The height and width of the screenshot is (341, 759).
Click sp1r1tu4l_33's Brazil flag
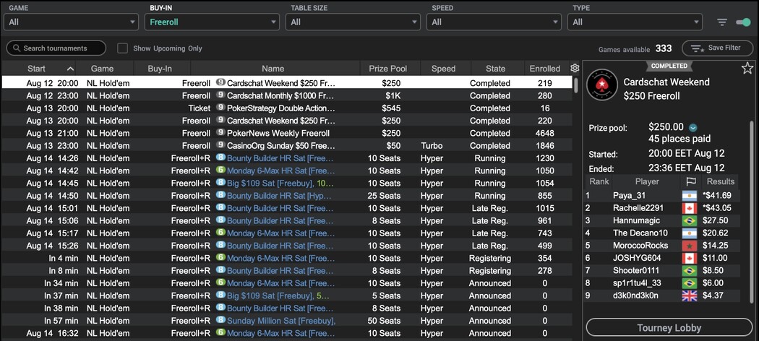pos(690,283)
